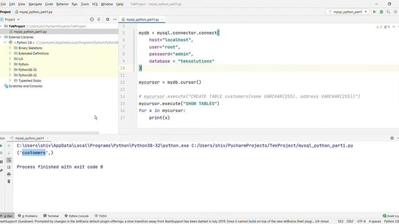Image resolution: width=399 pixels, height=224 pixels.
Task: Select the mysql_python_part1.py editor tab
Action: [x=142, y=19]
